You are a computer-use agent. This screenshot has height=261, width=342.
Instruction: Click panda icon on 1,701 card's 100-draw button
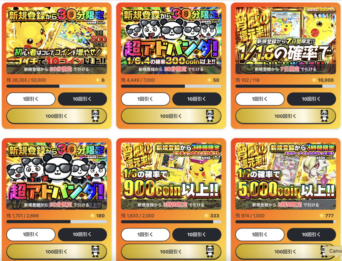pyautogui.click(x=95, y=251)
